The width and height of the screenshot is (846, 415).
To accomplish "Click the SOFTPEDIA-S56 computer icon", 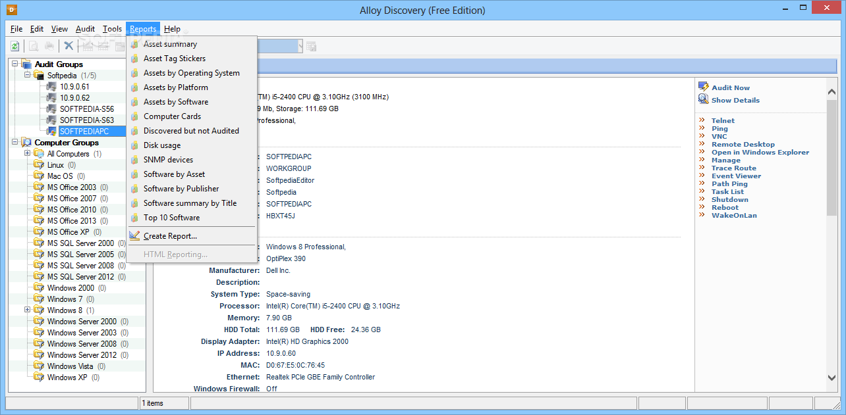I will click(51, 109).
